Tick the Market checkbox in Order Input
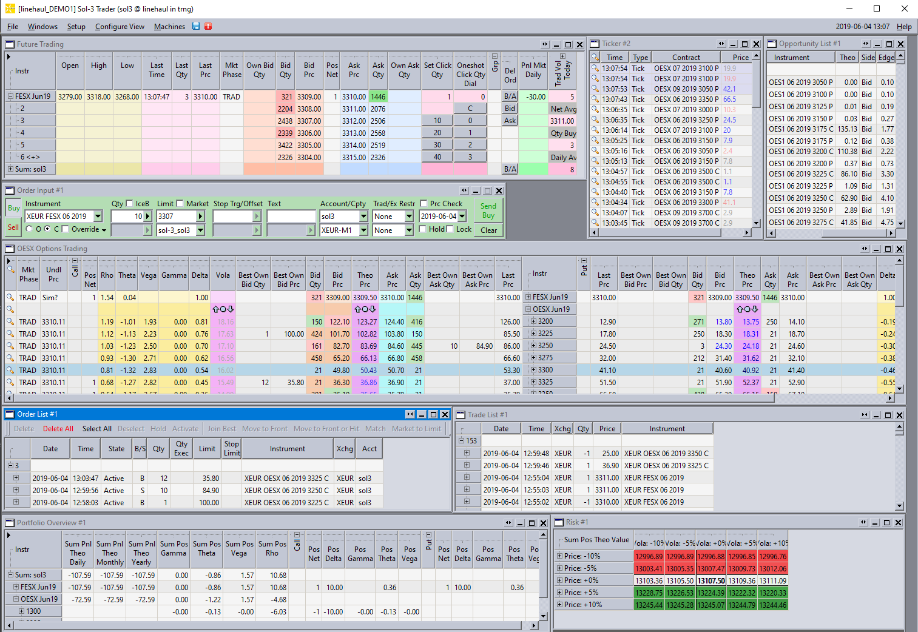The image size is (918, 632). click(180, 204)
